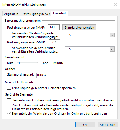Screen dimensions: 120x130
Task: Click the TLS combo box for IMAP
Action: 90,35
